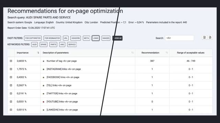Expand row Number of tag <A> per page
This screenshot has height=123, width=220.
tap(11, 61)
